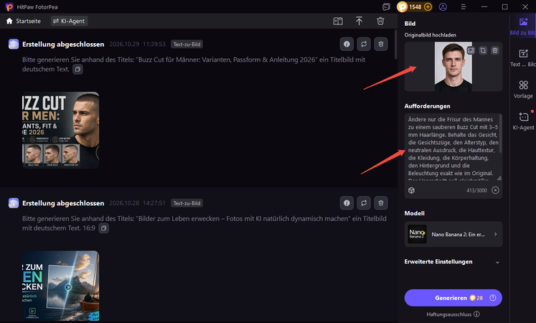
Task: Regenerate the Buzz Cut title image
Action: [x=364, y=44]
